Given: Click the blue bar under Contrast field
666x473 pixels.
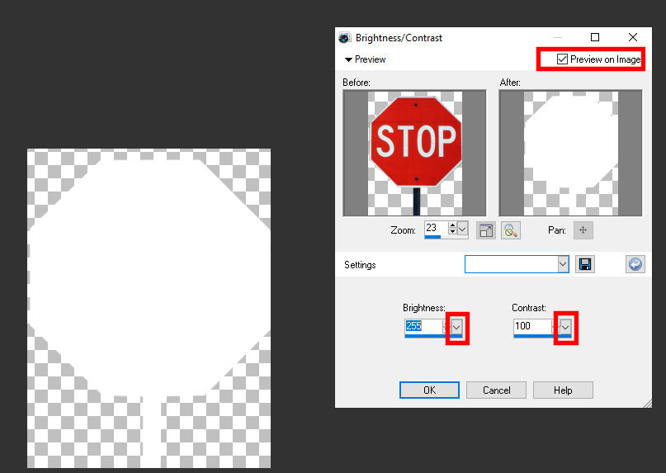Looking at the screenshot, I should [x=542, y=336].
